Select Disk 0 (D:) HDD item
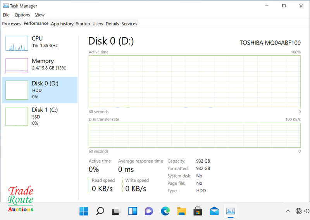Viewport: 310px width, 220px height. point(40,90)
